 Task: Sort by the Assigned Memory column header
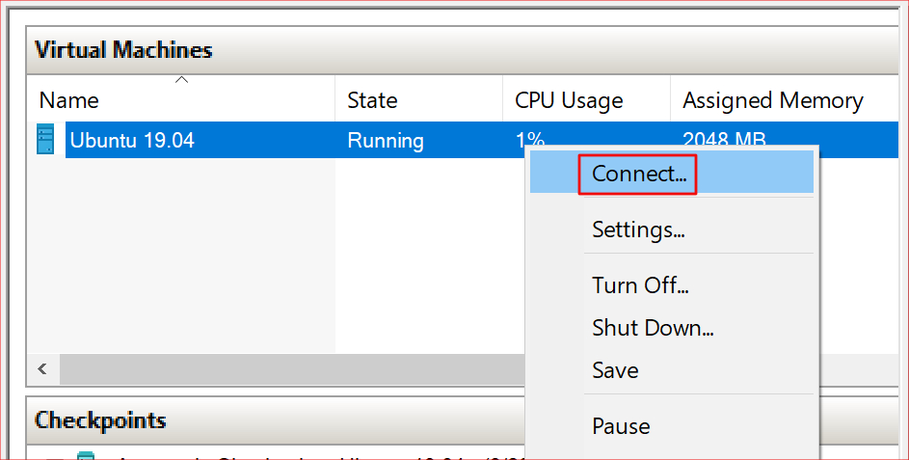pos(772,100)
